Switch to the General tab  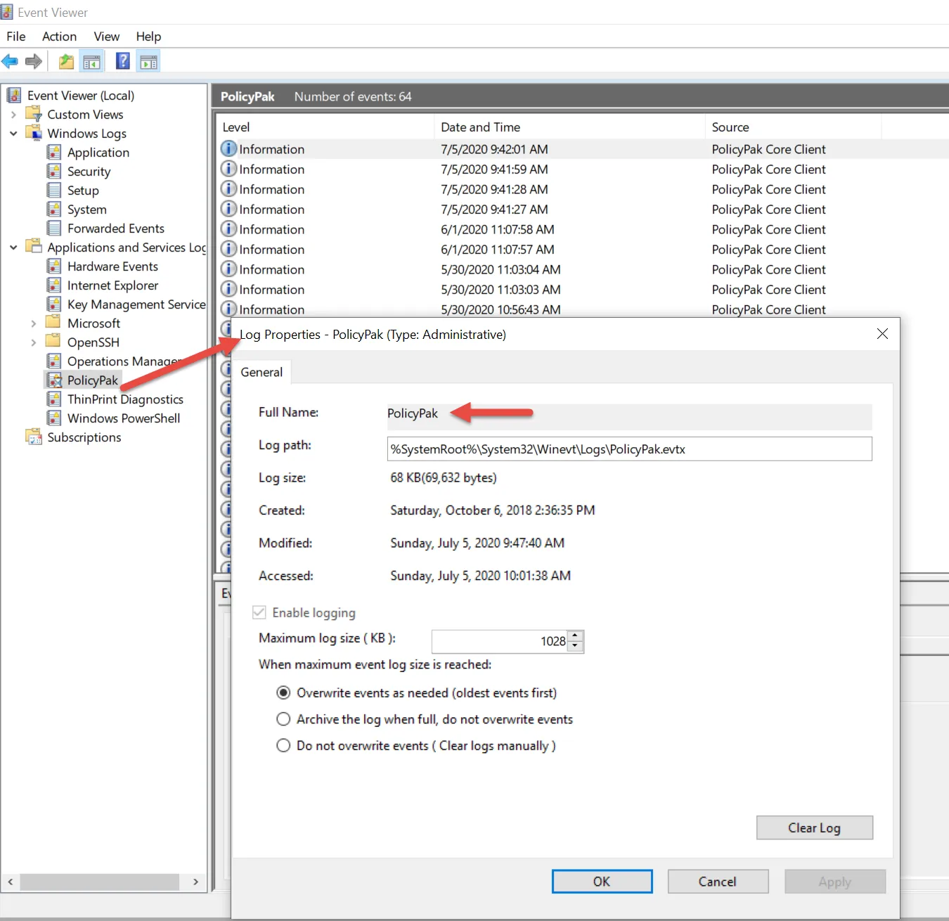tap(262, 372)
